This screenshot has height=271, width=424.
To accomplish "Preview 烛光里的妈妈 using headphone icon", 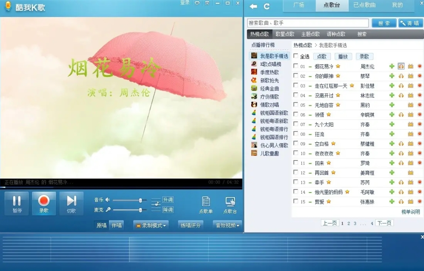I will (401, 192).
